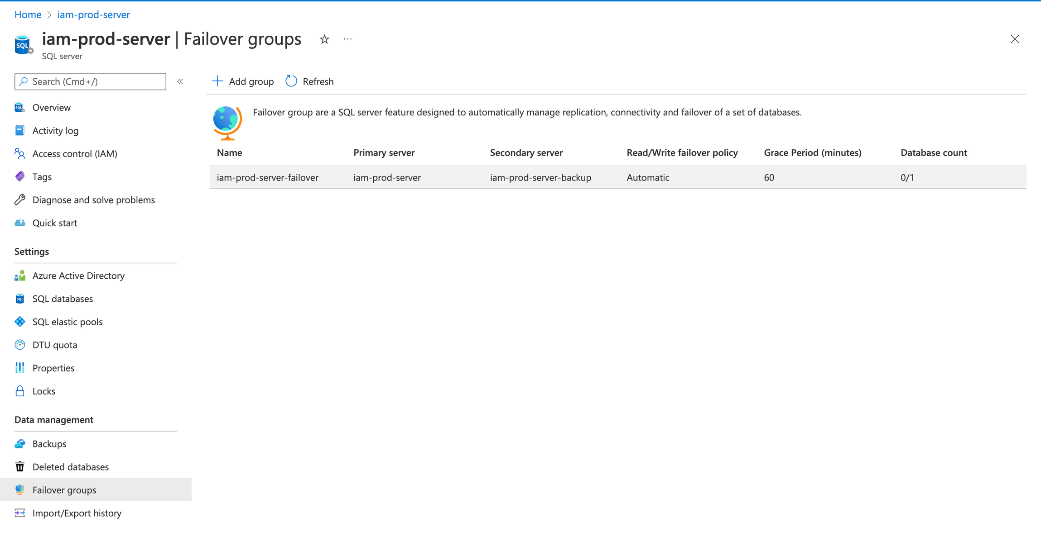Click the Properties bars icon
Viewport: 1041px width, 537px height.
(19, 368)
